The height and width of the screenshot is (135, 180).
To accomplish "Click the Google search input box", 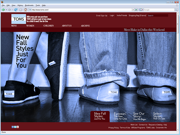I will point(159,10).
